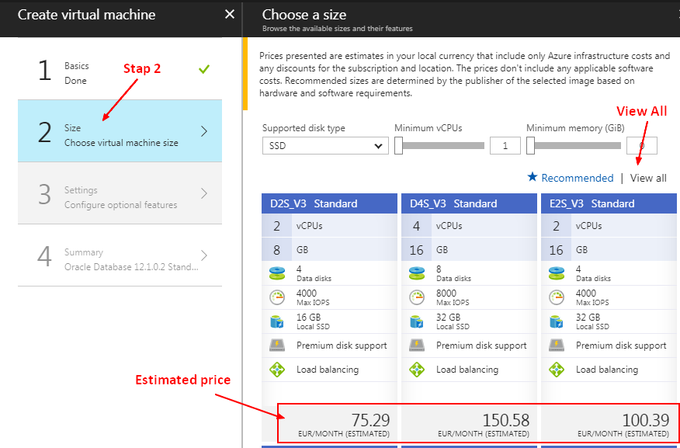Viewport: 680px width, 448px height.
Task: Click the 8000 Max IOPS text
Action: coord(453,297)
